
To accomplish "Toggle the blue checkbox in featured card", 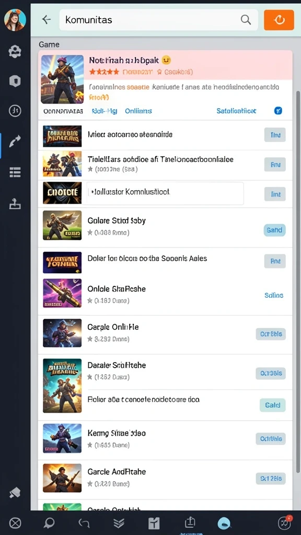I will [x=279, y=111].
